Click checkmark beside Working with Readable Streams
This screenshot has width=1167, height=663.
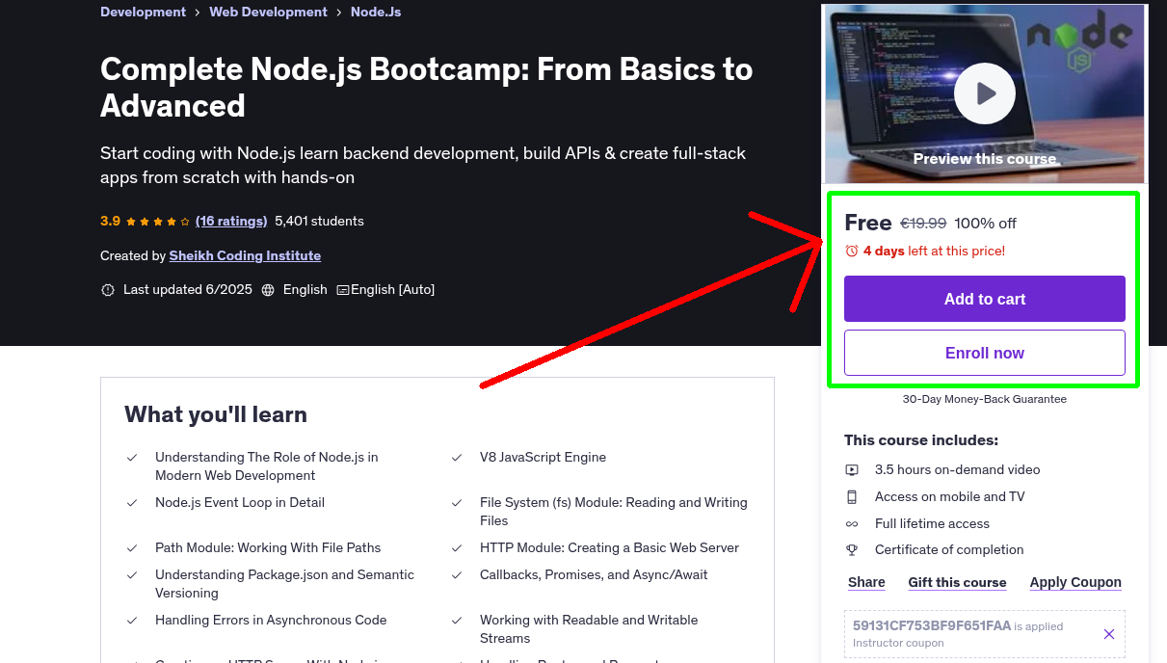(457, 621)
